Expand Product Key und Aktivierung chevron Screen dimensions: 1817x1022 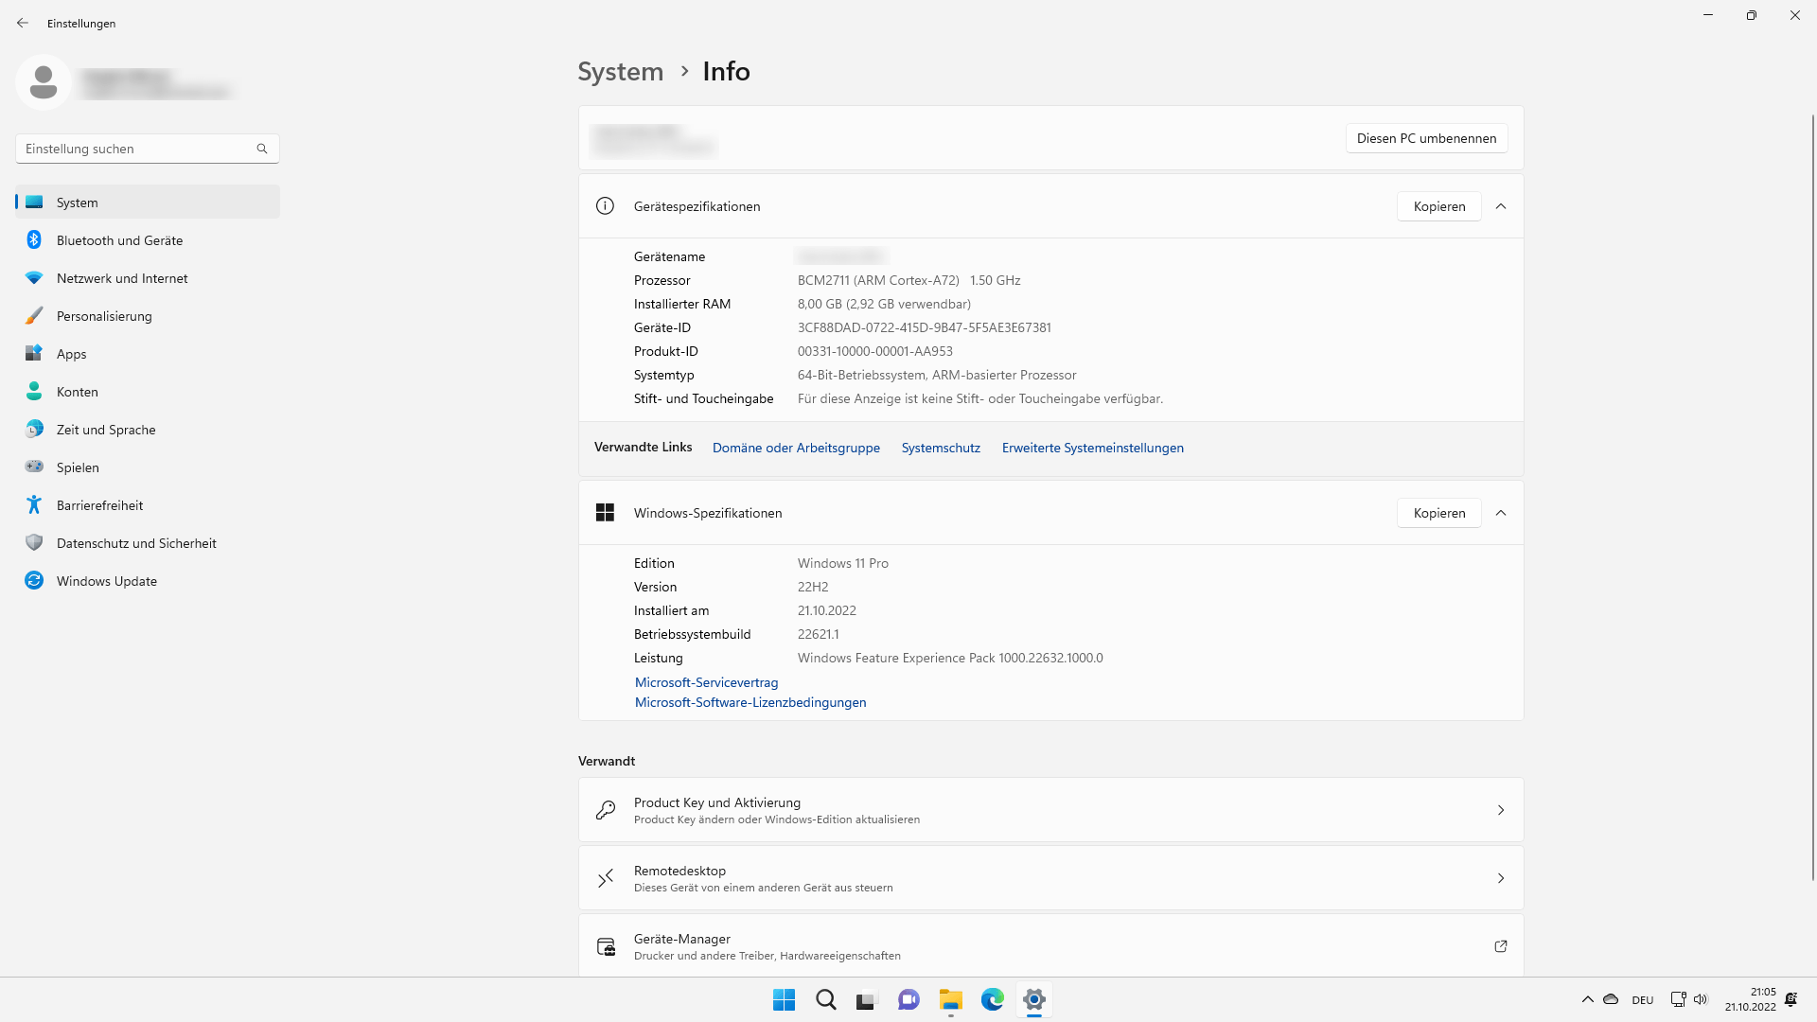(1501, 810)
